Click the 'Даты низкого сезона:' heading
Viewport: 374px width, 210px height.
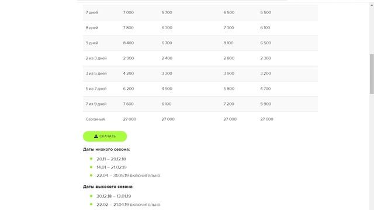106,149
